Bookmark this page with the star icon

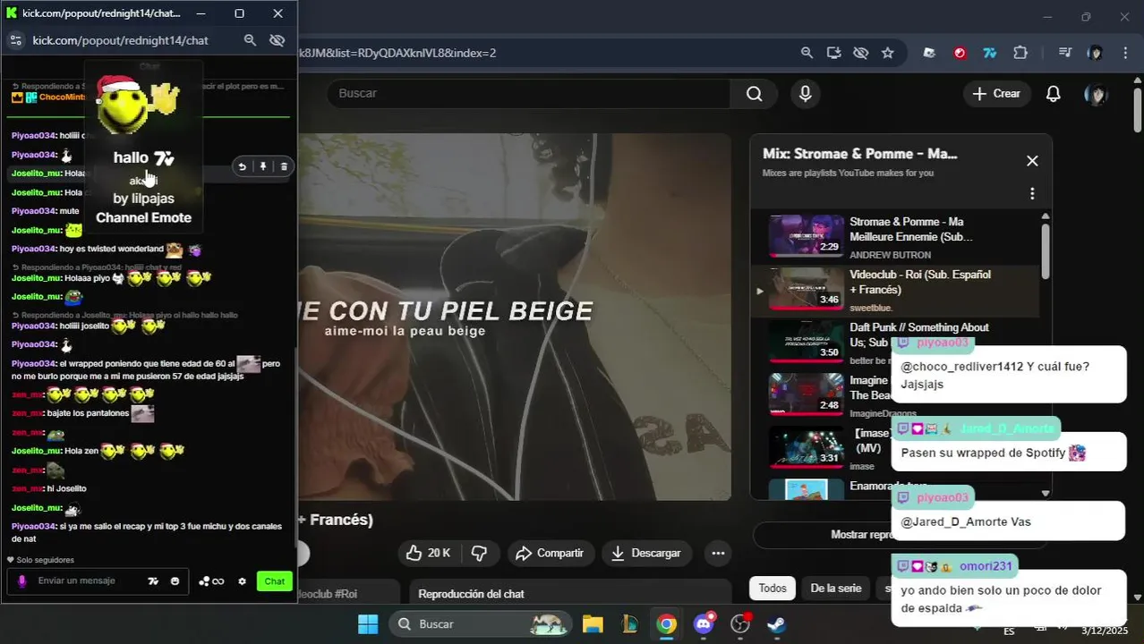click(x=887, y=53)
